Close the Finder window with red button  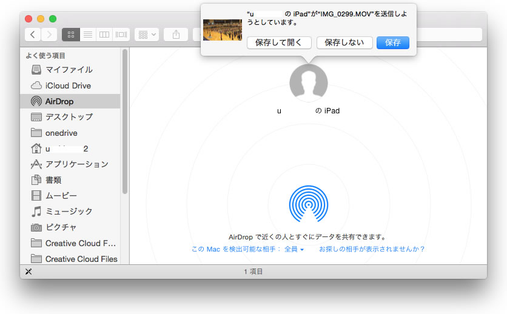click(29, 19)
